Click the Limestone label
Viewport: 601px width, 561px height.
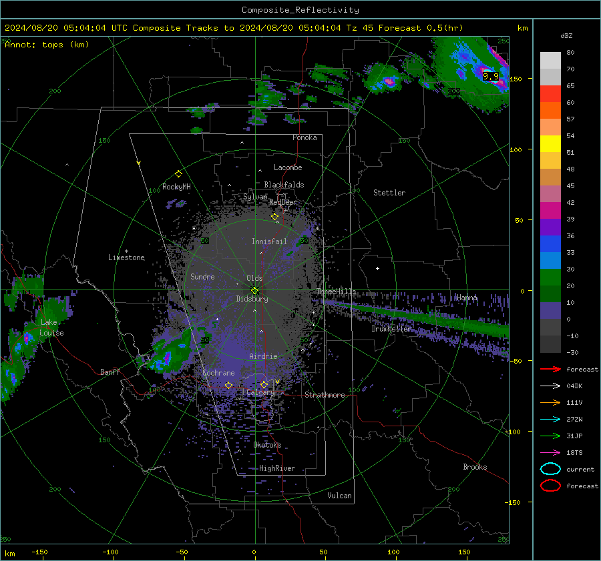coord(126,257)
